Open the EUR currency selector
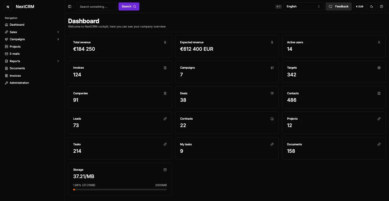Screen dimensions: 389x201 tap(360, 6)
